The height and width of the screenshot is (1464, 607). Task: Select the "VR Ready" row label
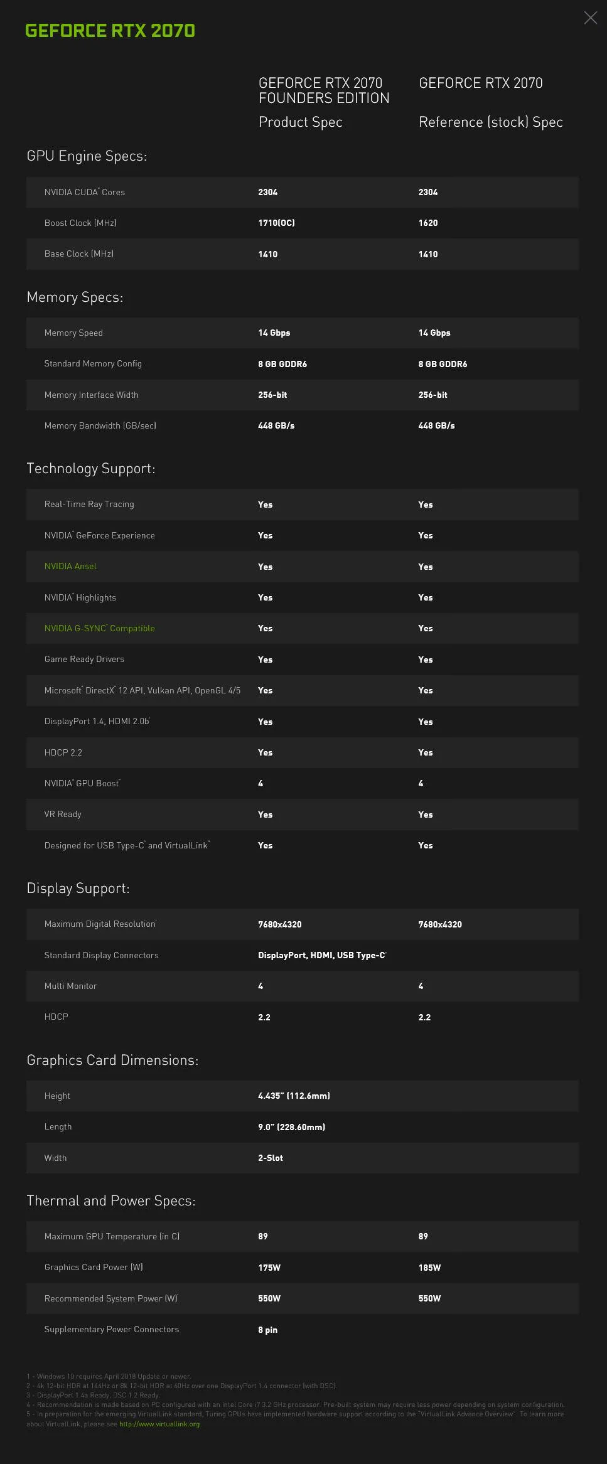tap(63, 814)
